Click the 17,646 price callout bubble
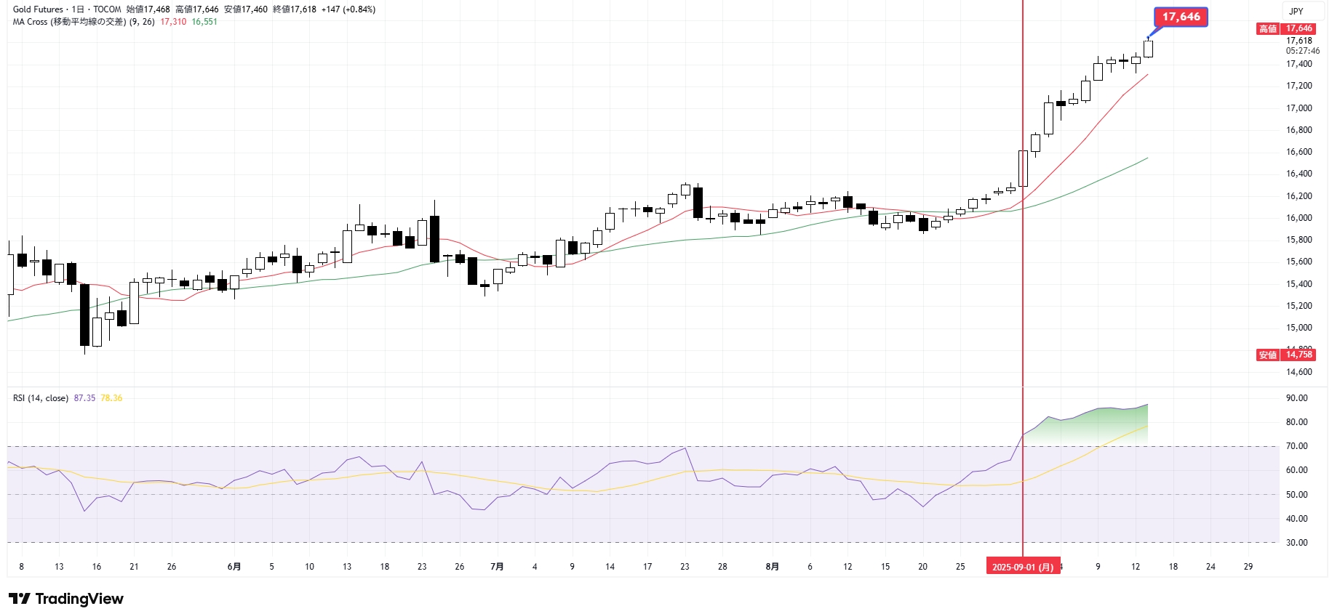This screenshot has width=1332, height=614. [x=1180, y=17]
